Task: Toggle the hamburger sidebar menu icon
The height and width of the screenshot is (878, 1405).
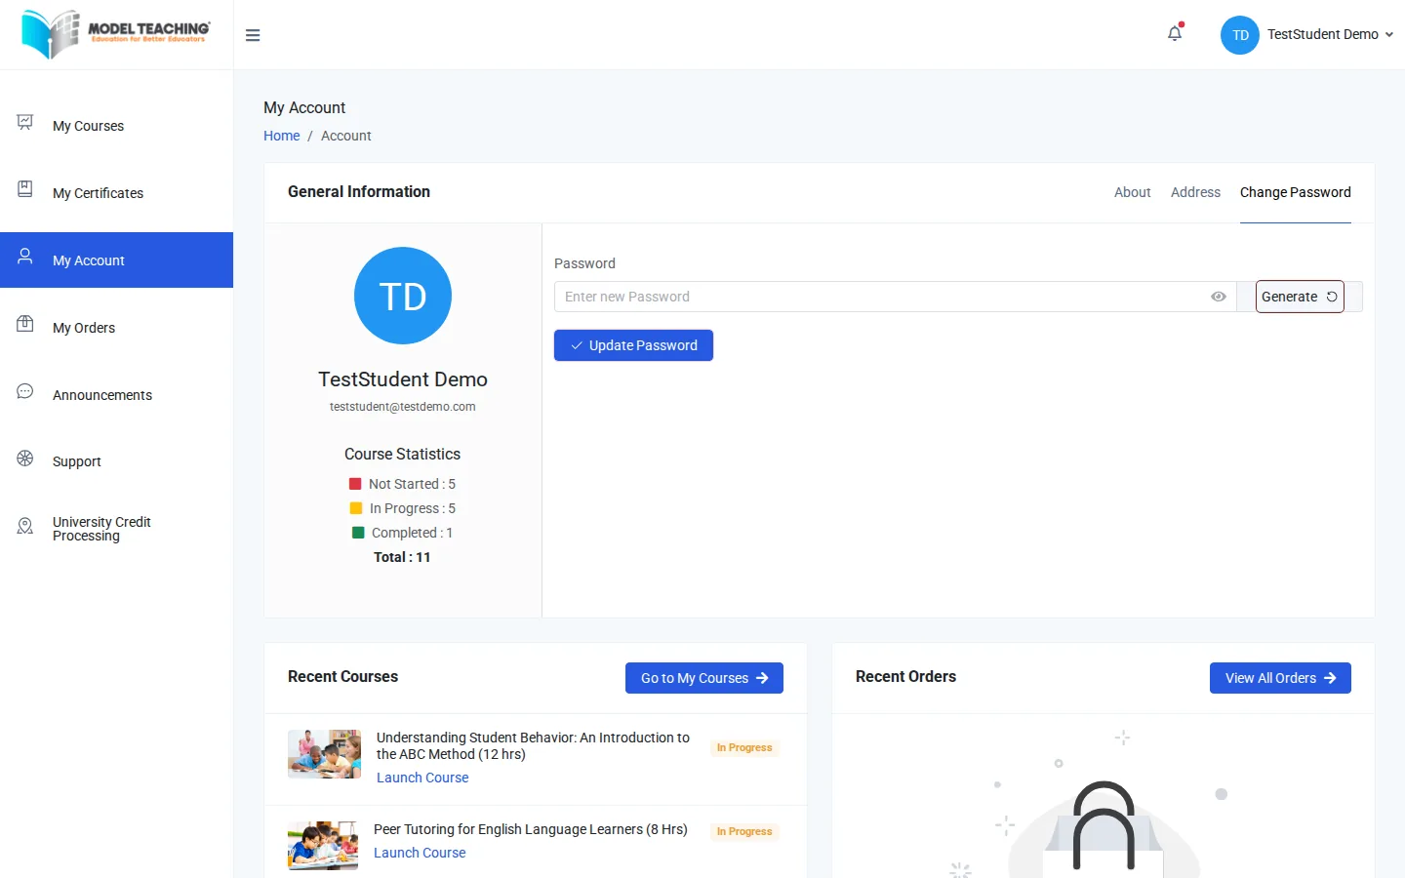Action: click(x=253, y=35)
